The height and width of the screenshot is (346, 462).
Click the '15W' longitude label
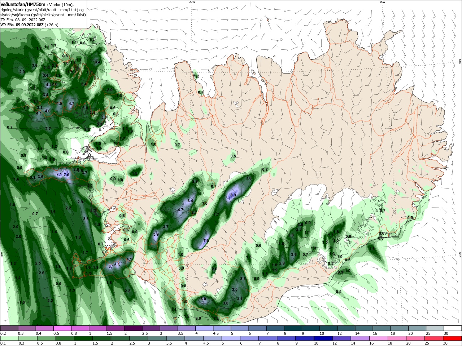coord(382,2)
